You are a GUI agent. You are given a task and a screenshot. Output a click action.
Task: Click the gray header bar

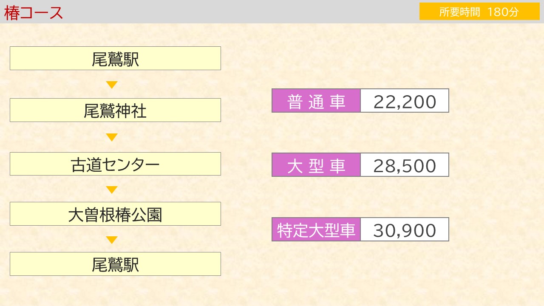pyautogui.click(x=272, y=11)
